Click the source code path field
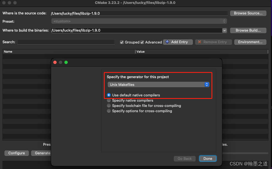Image resolution: width=272 pixels, height=169 pixels. [139, 13]
